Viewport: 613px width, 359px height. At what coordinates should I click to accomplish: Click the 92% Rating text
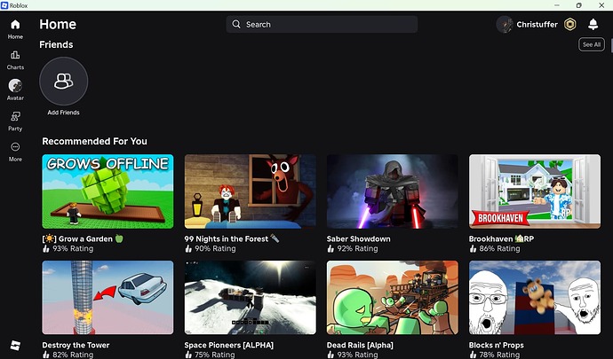pyautogui.click(x=357, y=248)
